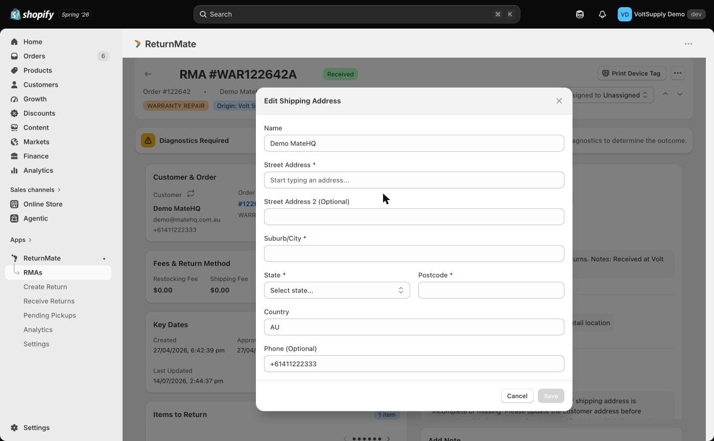Viewport: 714px width, 441px height.
Task: Go to Home in sidebar
Action: [33, 42]
